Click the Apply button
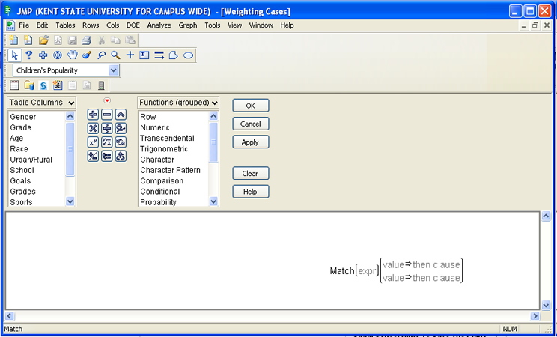The width and height of the screenshot is (557, 337). [251, 142]
